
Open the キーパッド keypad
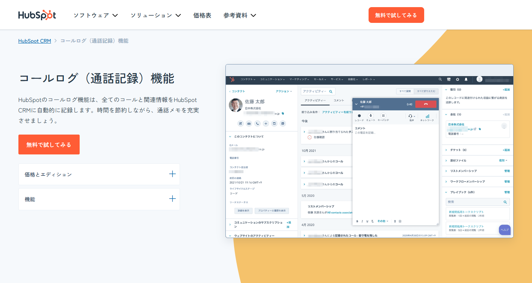(x=383, y=116)
